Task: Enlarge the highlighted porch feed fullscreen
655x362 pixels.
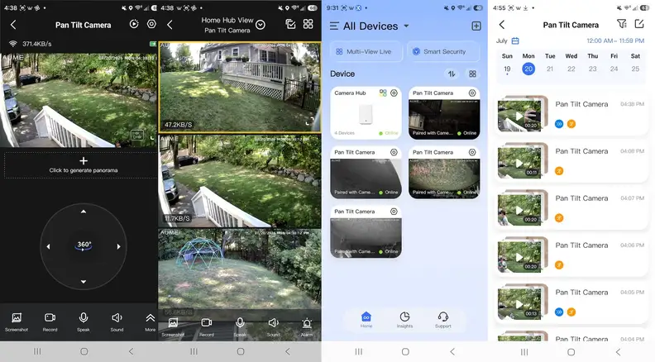Action: (309, 121)
